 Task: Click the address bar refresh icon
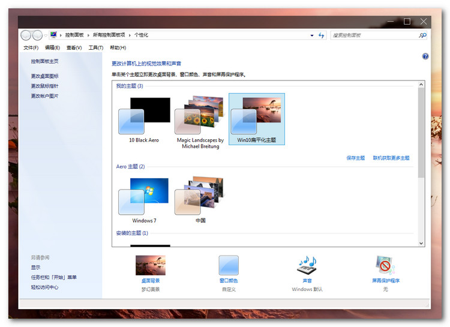[x=321, y=35]
